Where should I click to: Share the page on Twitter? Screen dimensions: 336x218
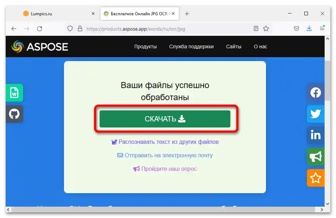[x=316, y=114]
